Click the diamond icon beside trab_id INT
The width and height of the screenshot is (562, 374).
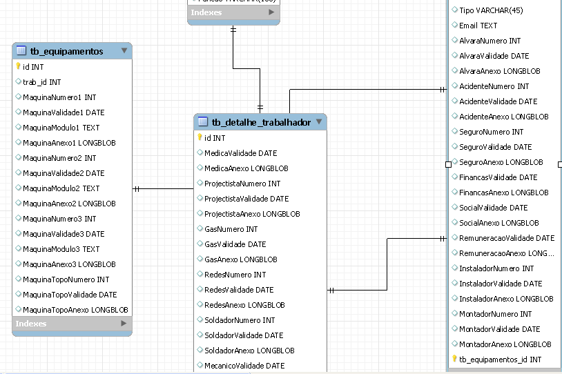[x=18, y=82]
